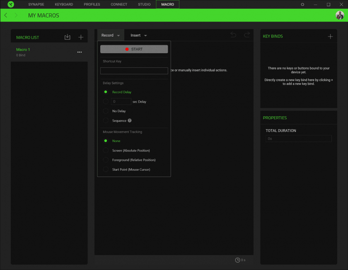Click the MY MACROS page title
Viewport: 348px width, 270px height.
43,15
